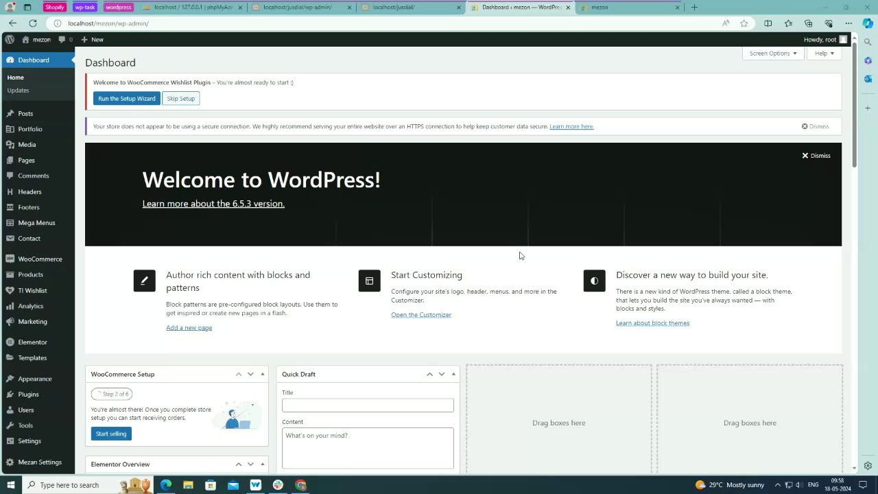Open Mega Menus in the sidebar
The width and height of the screenshot is (878, 494).
click(36, 223)
